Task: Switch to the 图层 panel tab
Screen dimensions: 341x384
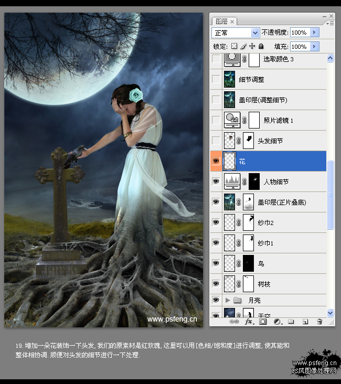Action: [224, 22]
